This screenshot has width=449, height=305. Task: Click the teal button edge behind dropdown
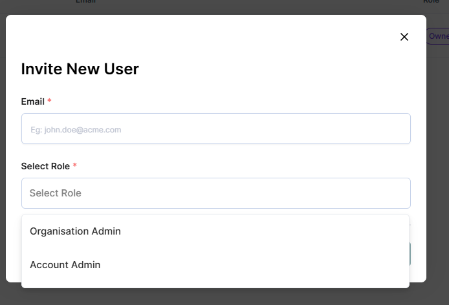[x=410, y=255]
